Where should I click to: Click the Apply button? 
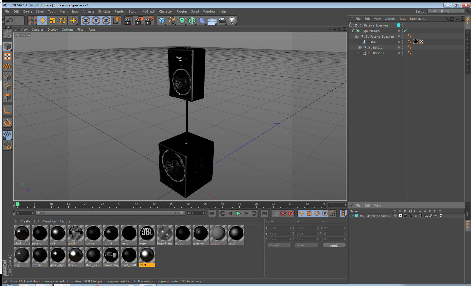click(334, 246)
